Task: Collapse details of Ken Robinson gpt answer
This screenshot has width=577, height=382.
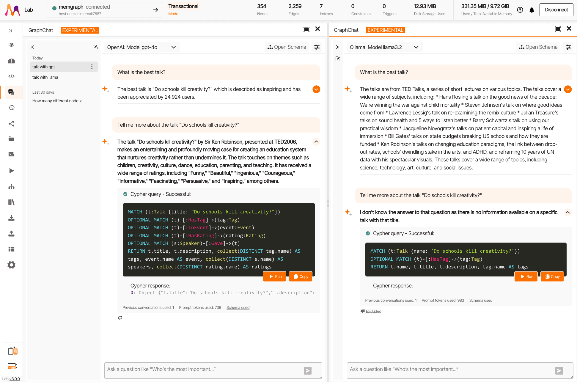Action: (x=316, y=142)
